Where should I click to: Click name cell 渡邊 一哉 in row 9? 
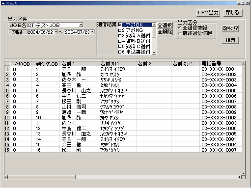[x=79, y=112]
